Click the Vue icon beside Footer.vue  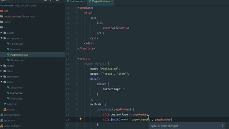click(8, 44)
